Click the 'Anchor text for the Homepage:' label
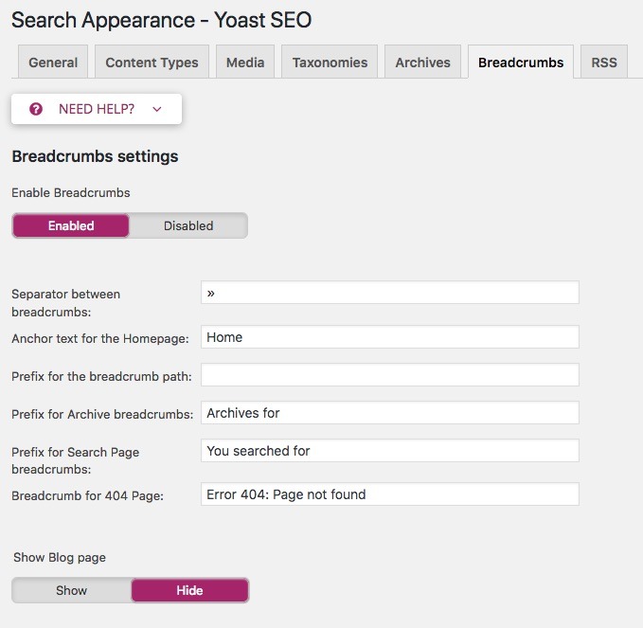The width and height of the screenshot is (643, 628). tap(100, 338)
